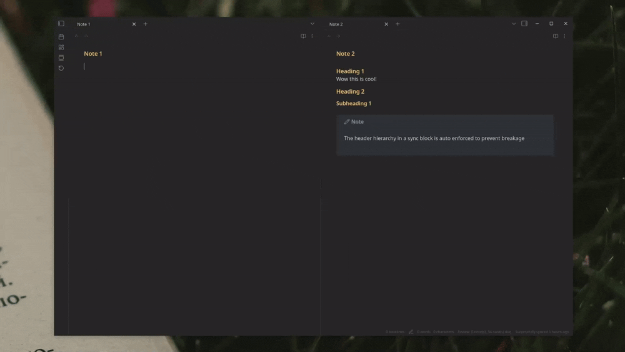Add a new tab beside Note 1
This screenshot has height=352, width=625.
pos(146,24)
